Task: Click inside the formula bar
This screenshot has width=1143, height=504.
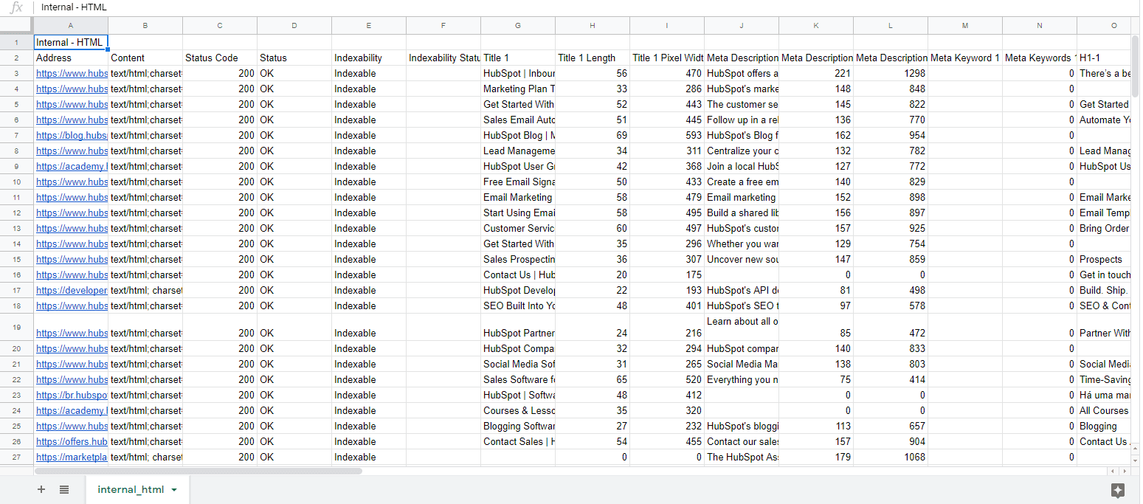Action: [295, 7]
